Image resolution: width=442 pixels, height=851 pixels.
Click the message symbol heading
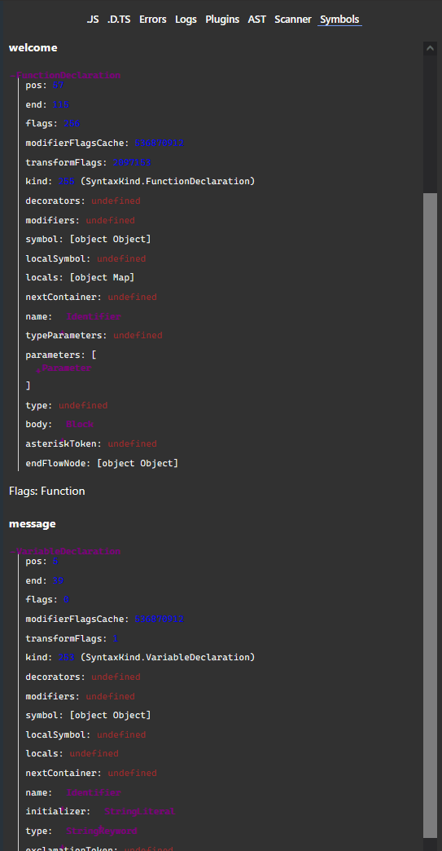33,524
